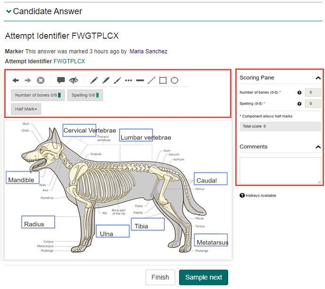Select the rectangle shape tool

click(x=163, y=80)
